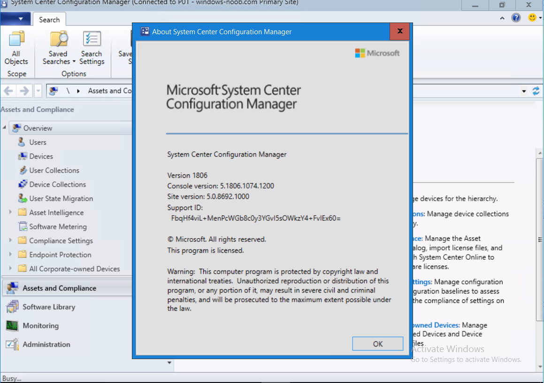Click the scrollbar up arrow in overview pane
The image size is (544, 383).
click(540, 153)
